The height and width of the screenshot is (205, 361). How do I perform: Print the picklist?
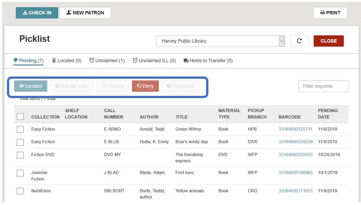[x=330, y=12]
